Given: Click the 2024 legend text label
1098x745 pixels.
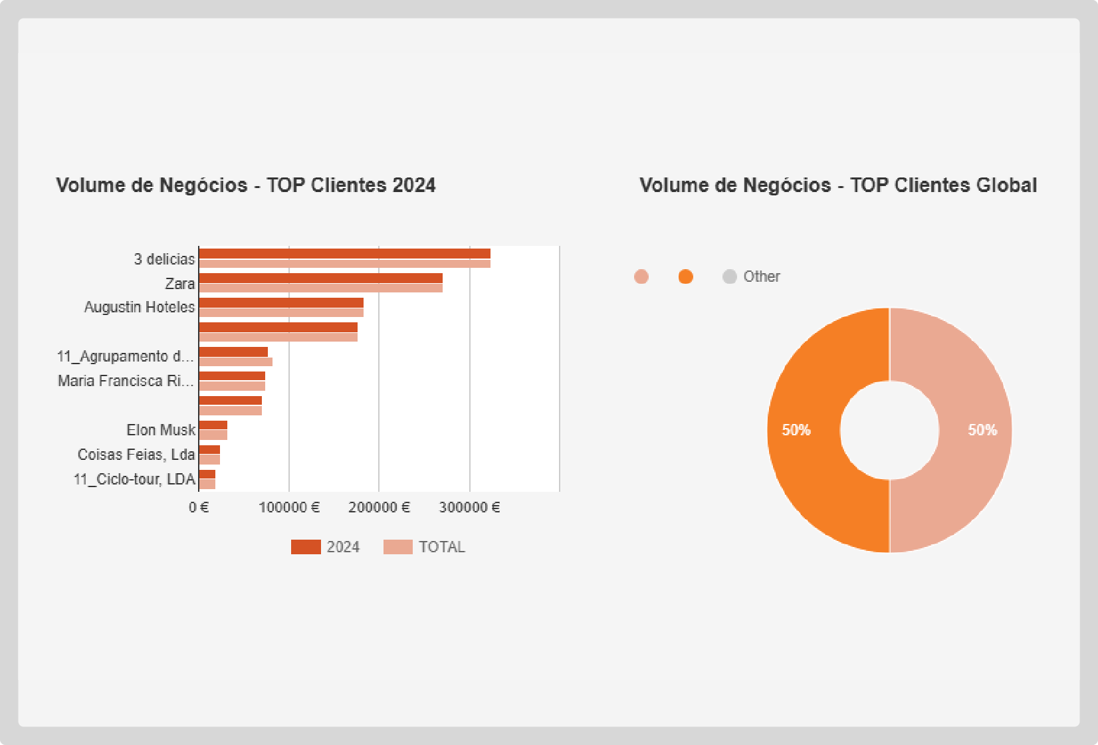Looking at the screenshot, I should 343,547.
